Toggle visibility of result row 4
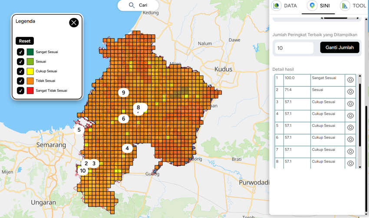Viewport: 369px width, 218px height. (350, 116)
